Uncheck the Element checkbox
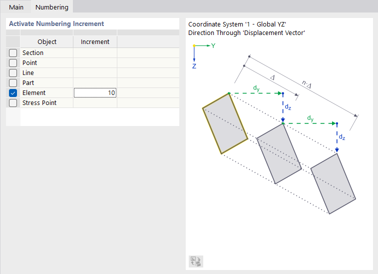This screenshot has height=274, width=378. (x=13, y=93)
